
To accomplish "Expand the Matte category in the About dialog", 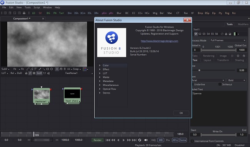I will coord(100,77).
